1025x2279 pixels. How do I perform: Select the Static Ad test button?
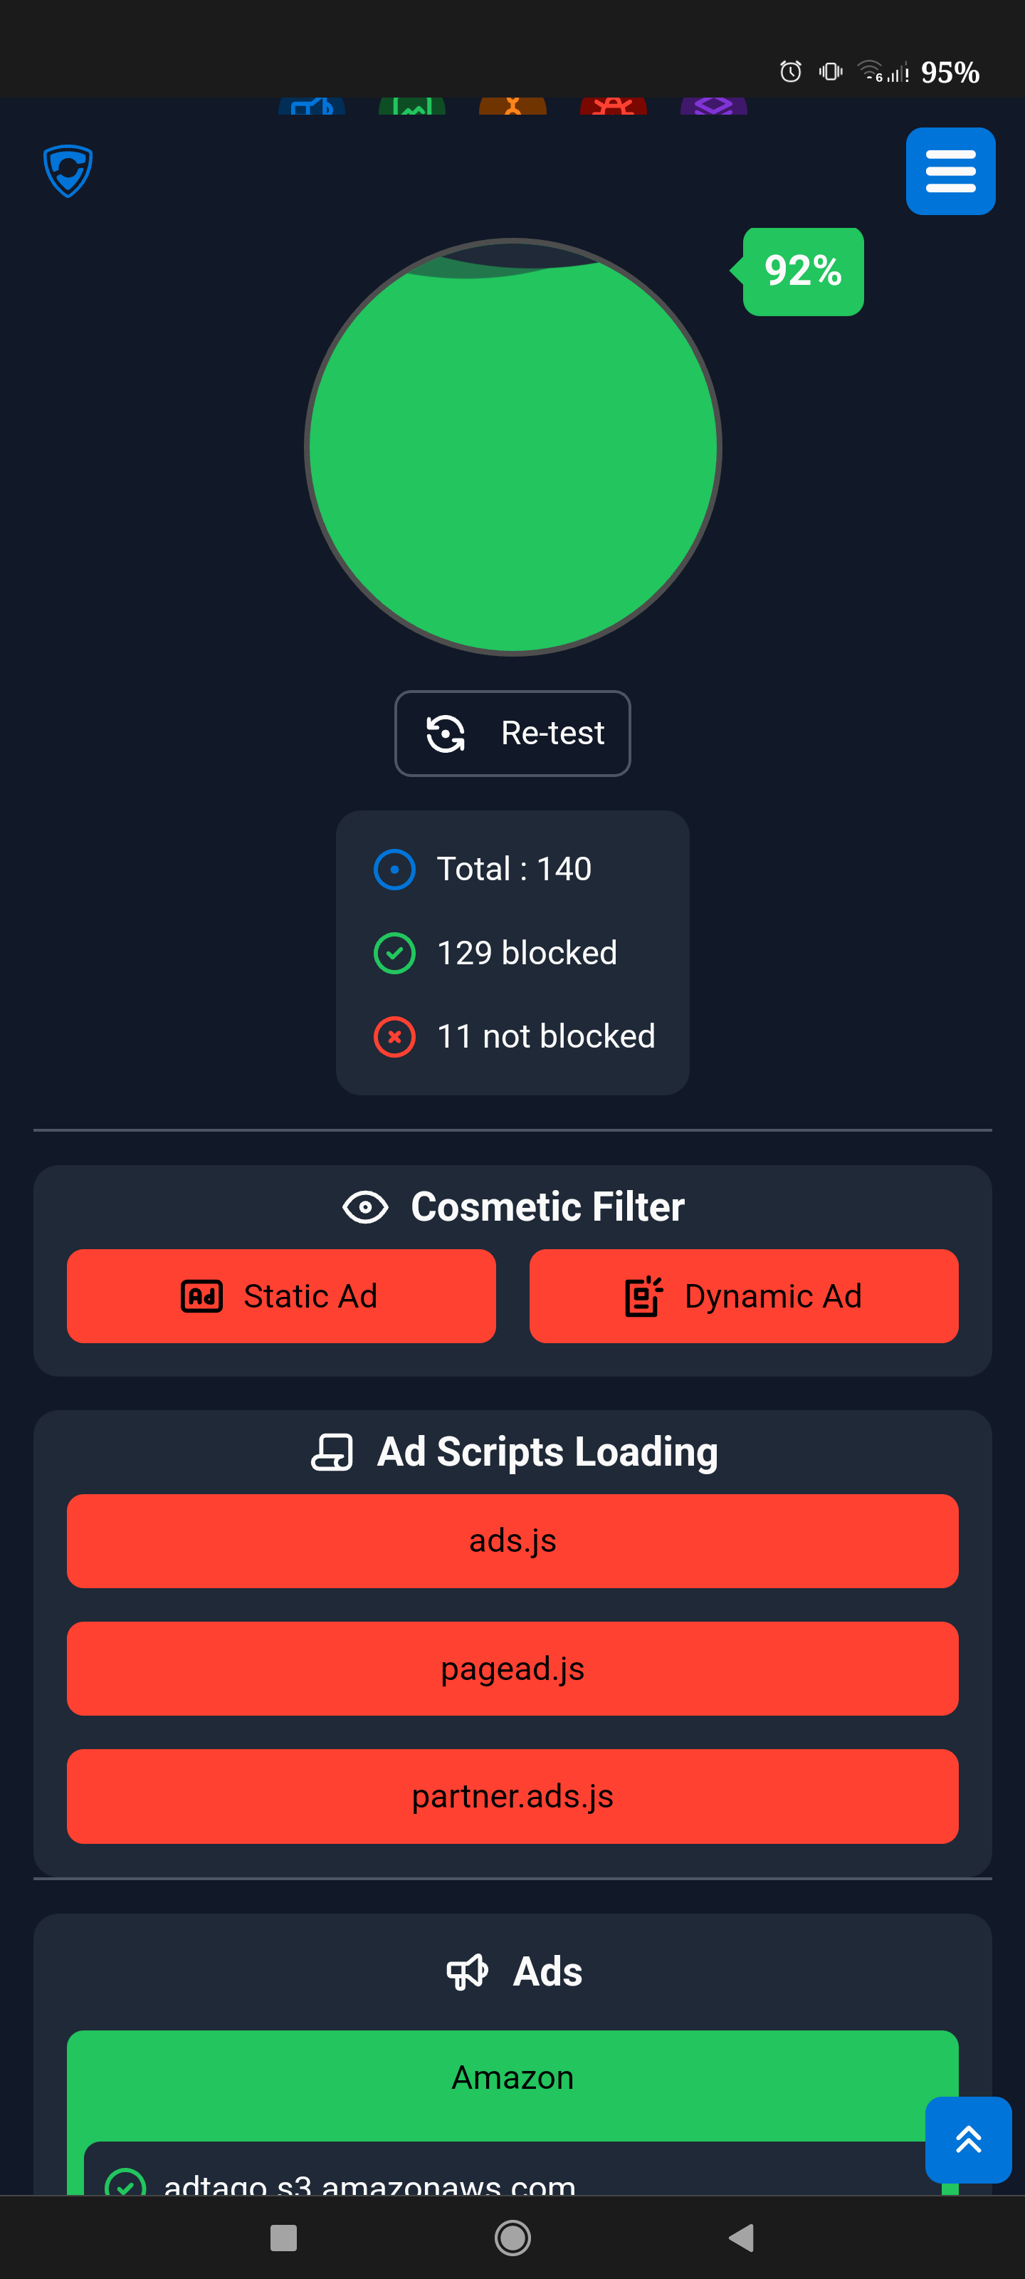pos(281,1296)
